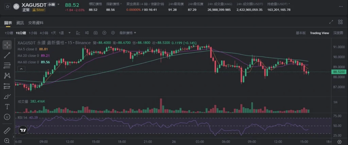
Task: Select the 15分鐘 timeframe
Action: [x=21, y=33]
